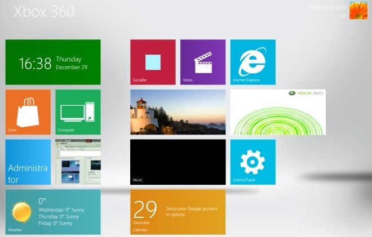372x237 pixels.
Task: Open the Calendar tile showing 29
Action: click(178, 212)
